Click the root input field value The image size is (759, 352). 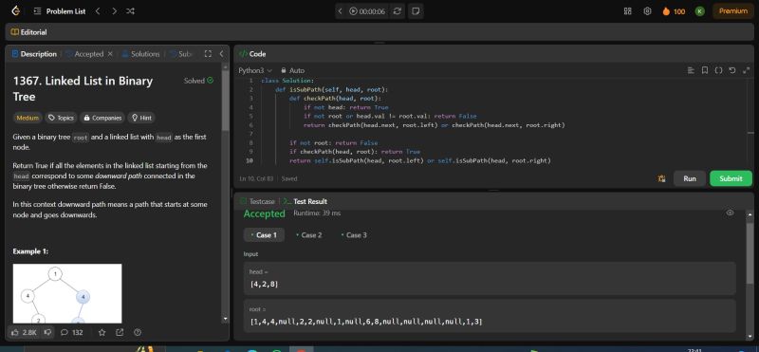point(490,316)
